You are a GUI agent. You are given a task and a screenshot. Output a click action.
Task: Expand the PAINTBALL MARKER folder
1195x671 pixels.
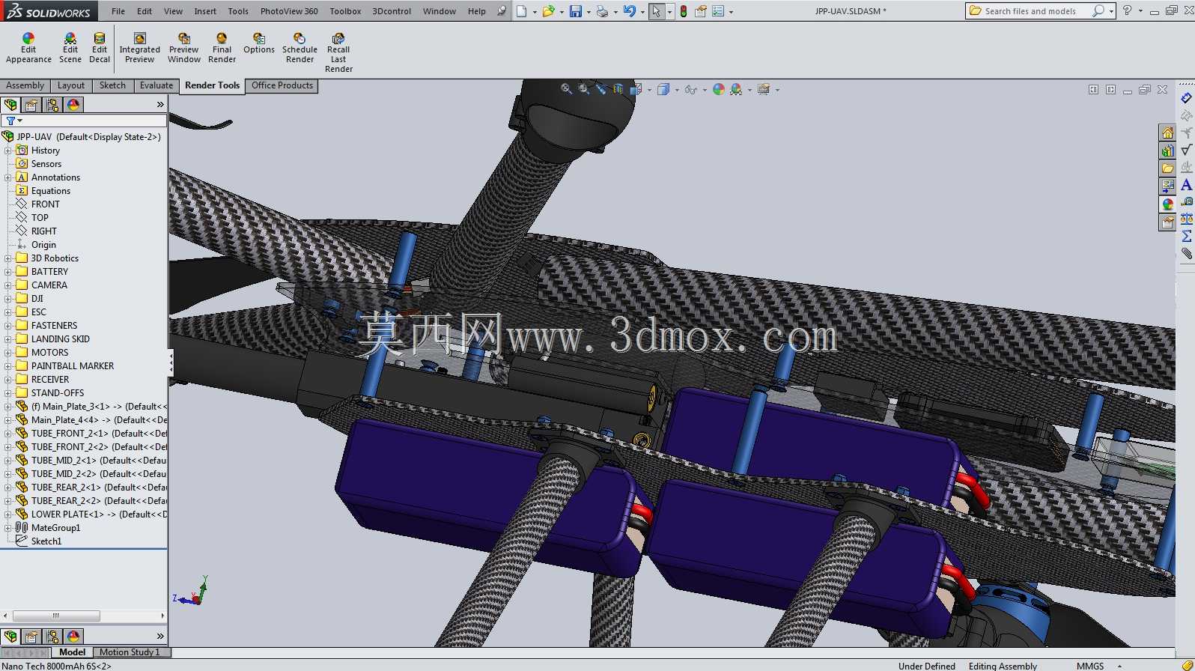[x=8, y=366]
